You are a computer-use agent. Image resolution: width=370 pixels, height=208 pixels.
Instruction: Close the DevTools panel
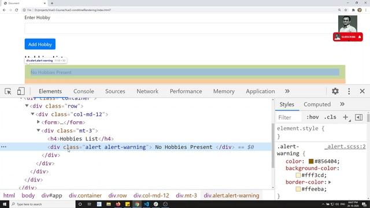(x=362, y=91)
